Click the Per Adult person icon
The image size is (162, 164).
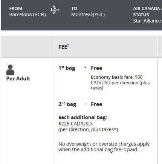[x=10, y=70]
